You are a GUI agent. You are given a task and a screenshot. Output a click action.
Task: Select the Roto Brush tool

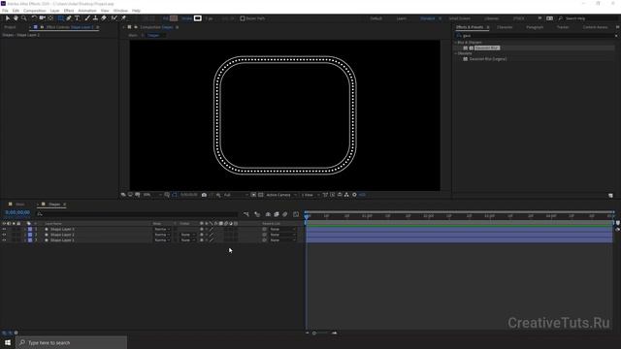(114, 18)
